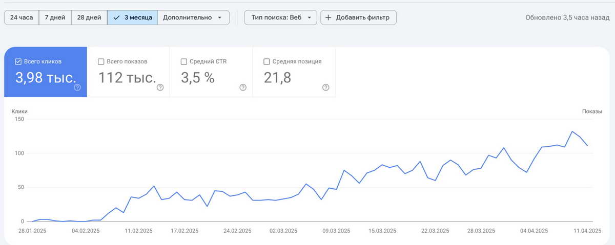
Task: Click the chart peak near 11.04.2025
Action: click(572, 131)
